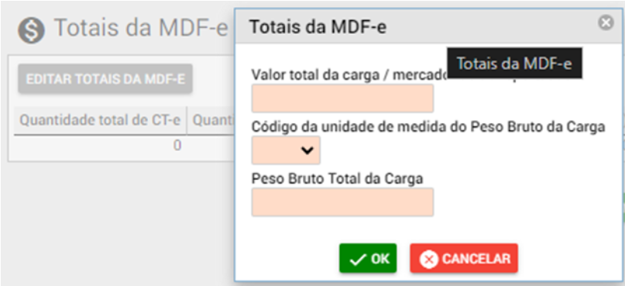Focus the Valor total da carga input field
Viewport: 625px width, 286px height.
point(342,98)
